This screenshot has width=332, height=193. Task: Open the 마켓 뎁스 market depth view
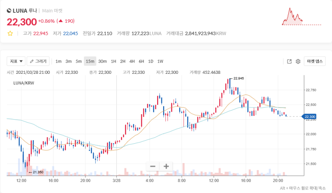click(x=315, y=61)
